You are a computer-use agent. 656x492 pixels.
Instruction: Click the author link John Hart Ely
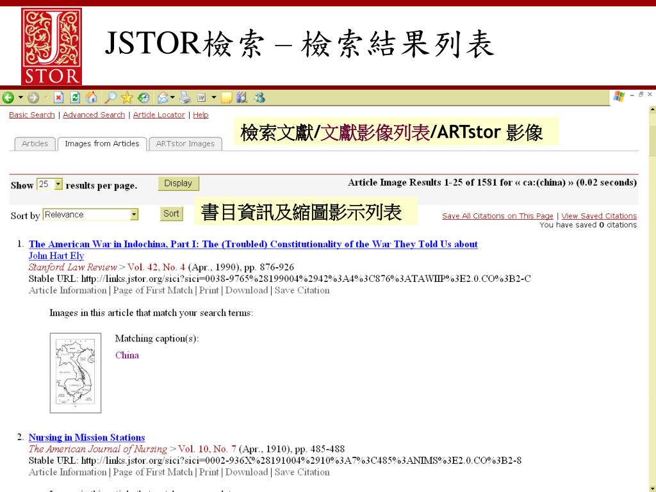click(56, 256)
